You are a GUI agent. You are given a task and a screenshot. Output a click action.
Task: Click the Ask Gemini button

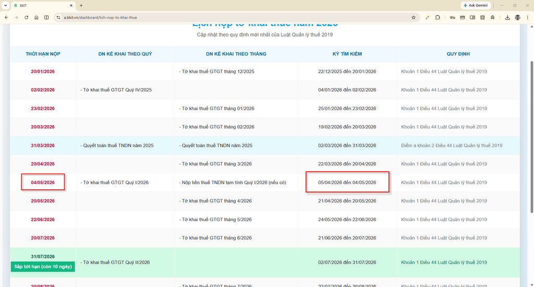[476, 5]
